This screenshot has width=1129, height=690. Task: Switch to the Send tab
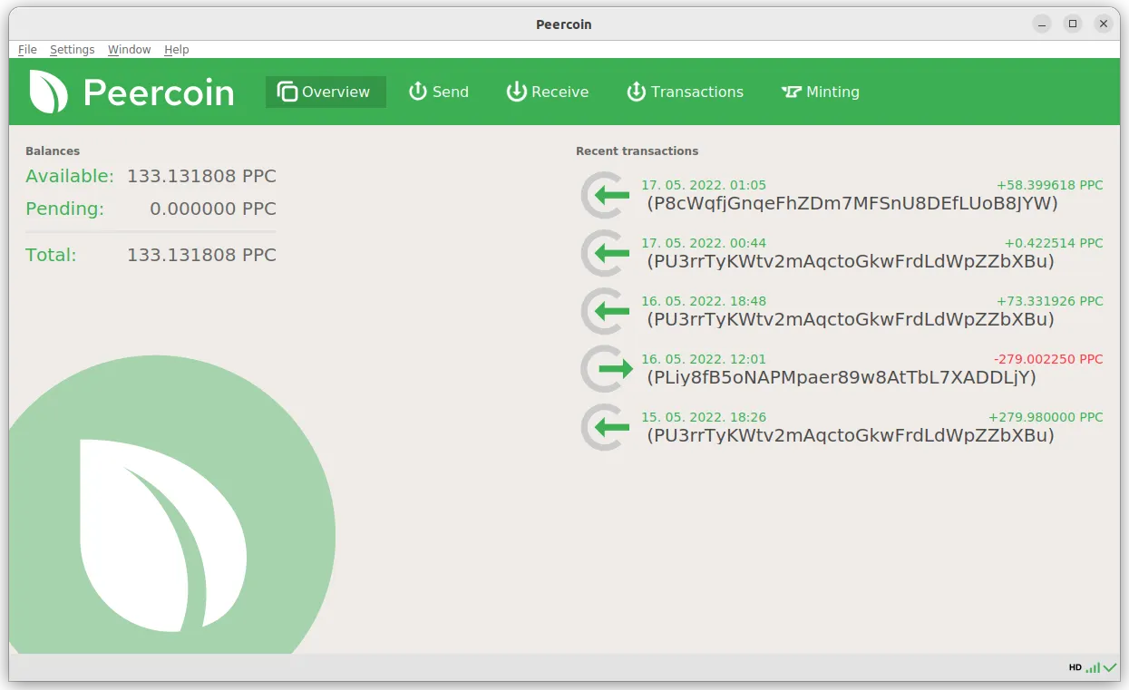[439, 92]
